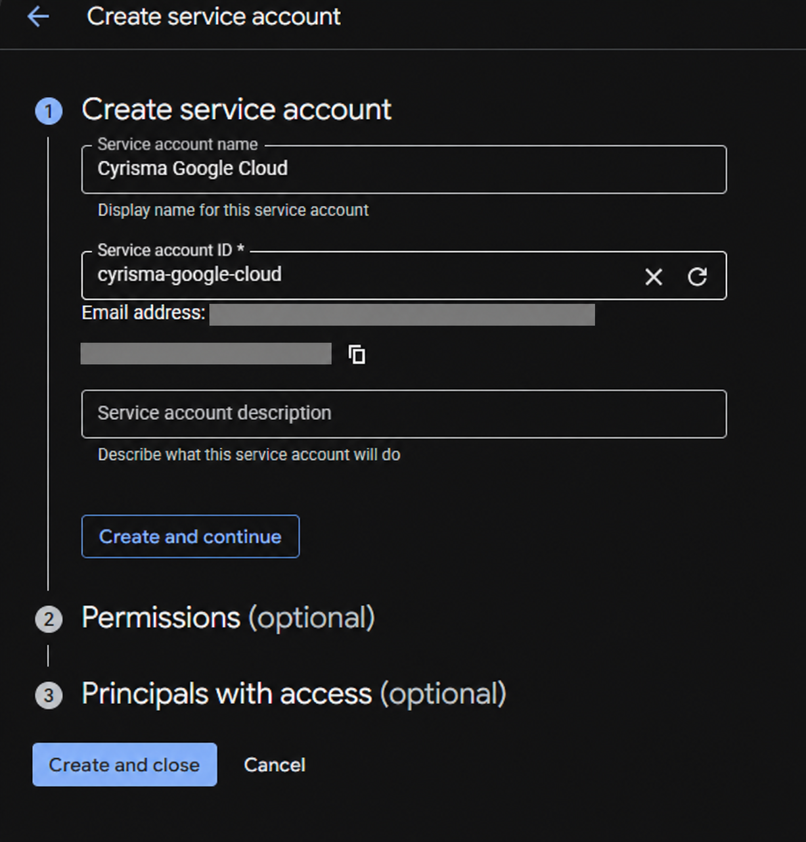Clear the Service account ID with X icon

[654, 277]
